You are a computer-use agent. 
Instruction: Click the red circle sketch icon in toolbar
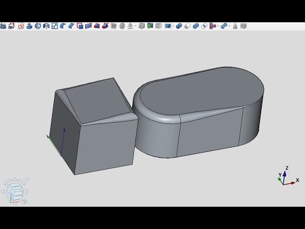[x=21, y=26]
